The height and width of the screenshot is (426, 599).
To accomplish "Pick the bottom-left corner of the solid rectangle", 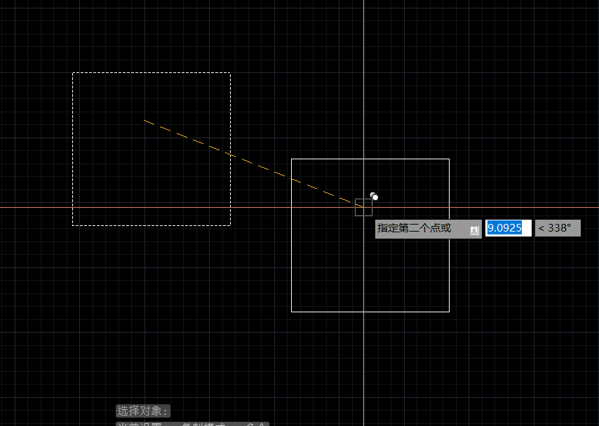I will 292,312.
